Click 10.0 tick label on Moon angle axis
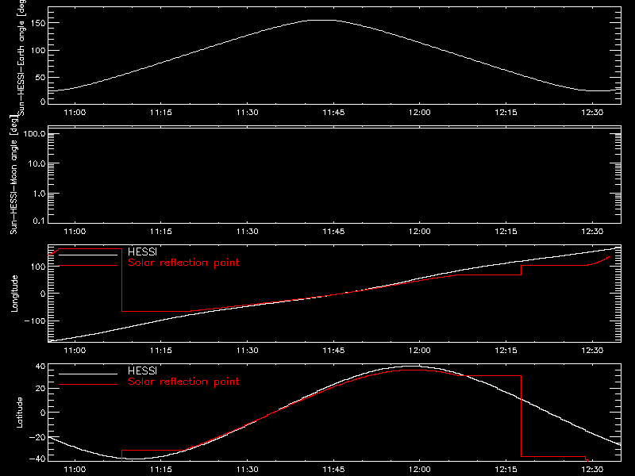This screenshot has height=476, width=635. (37, 163)
